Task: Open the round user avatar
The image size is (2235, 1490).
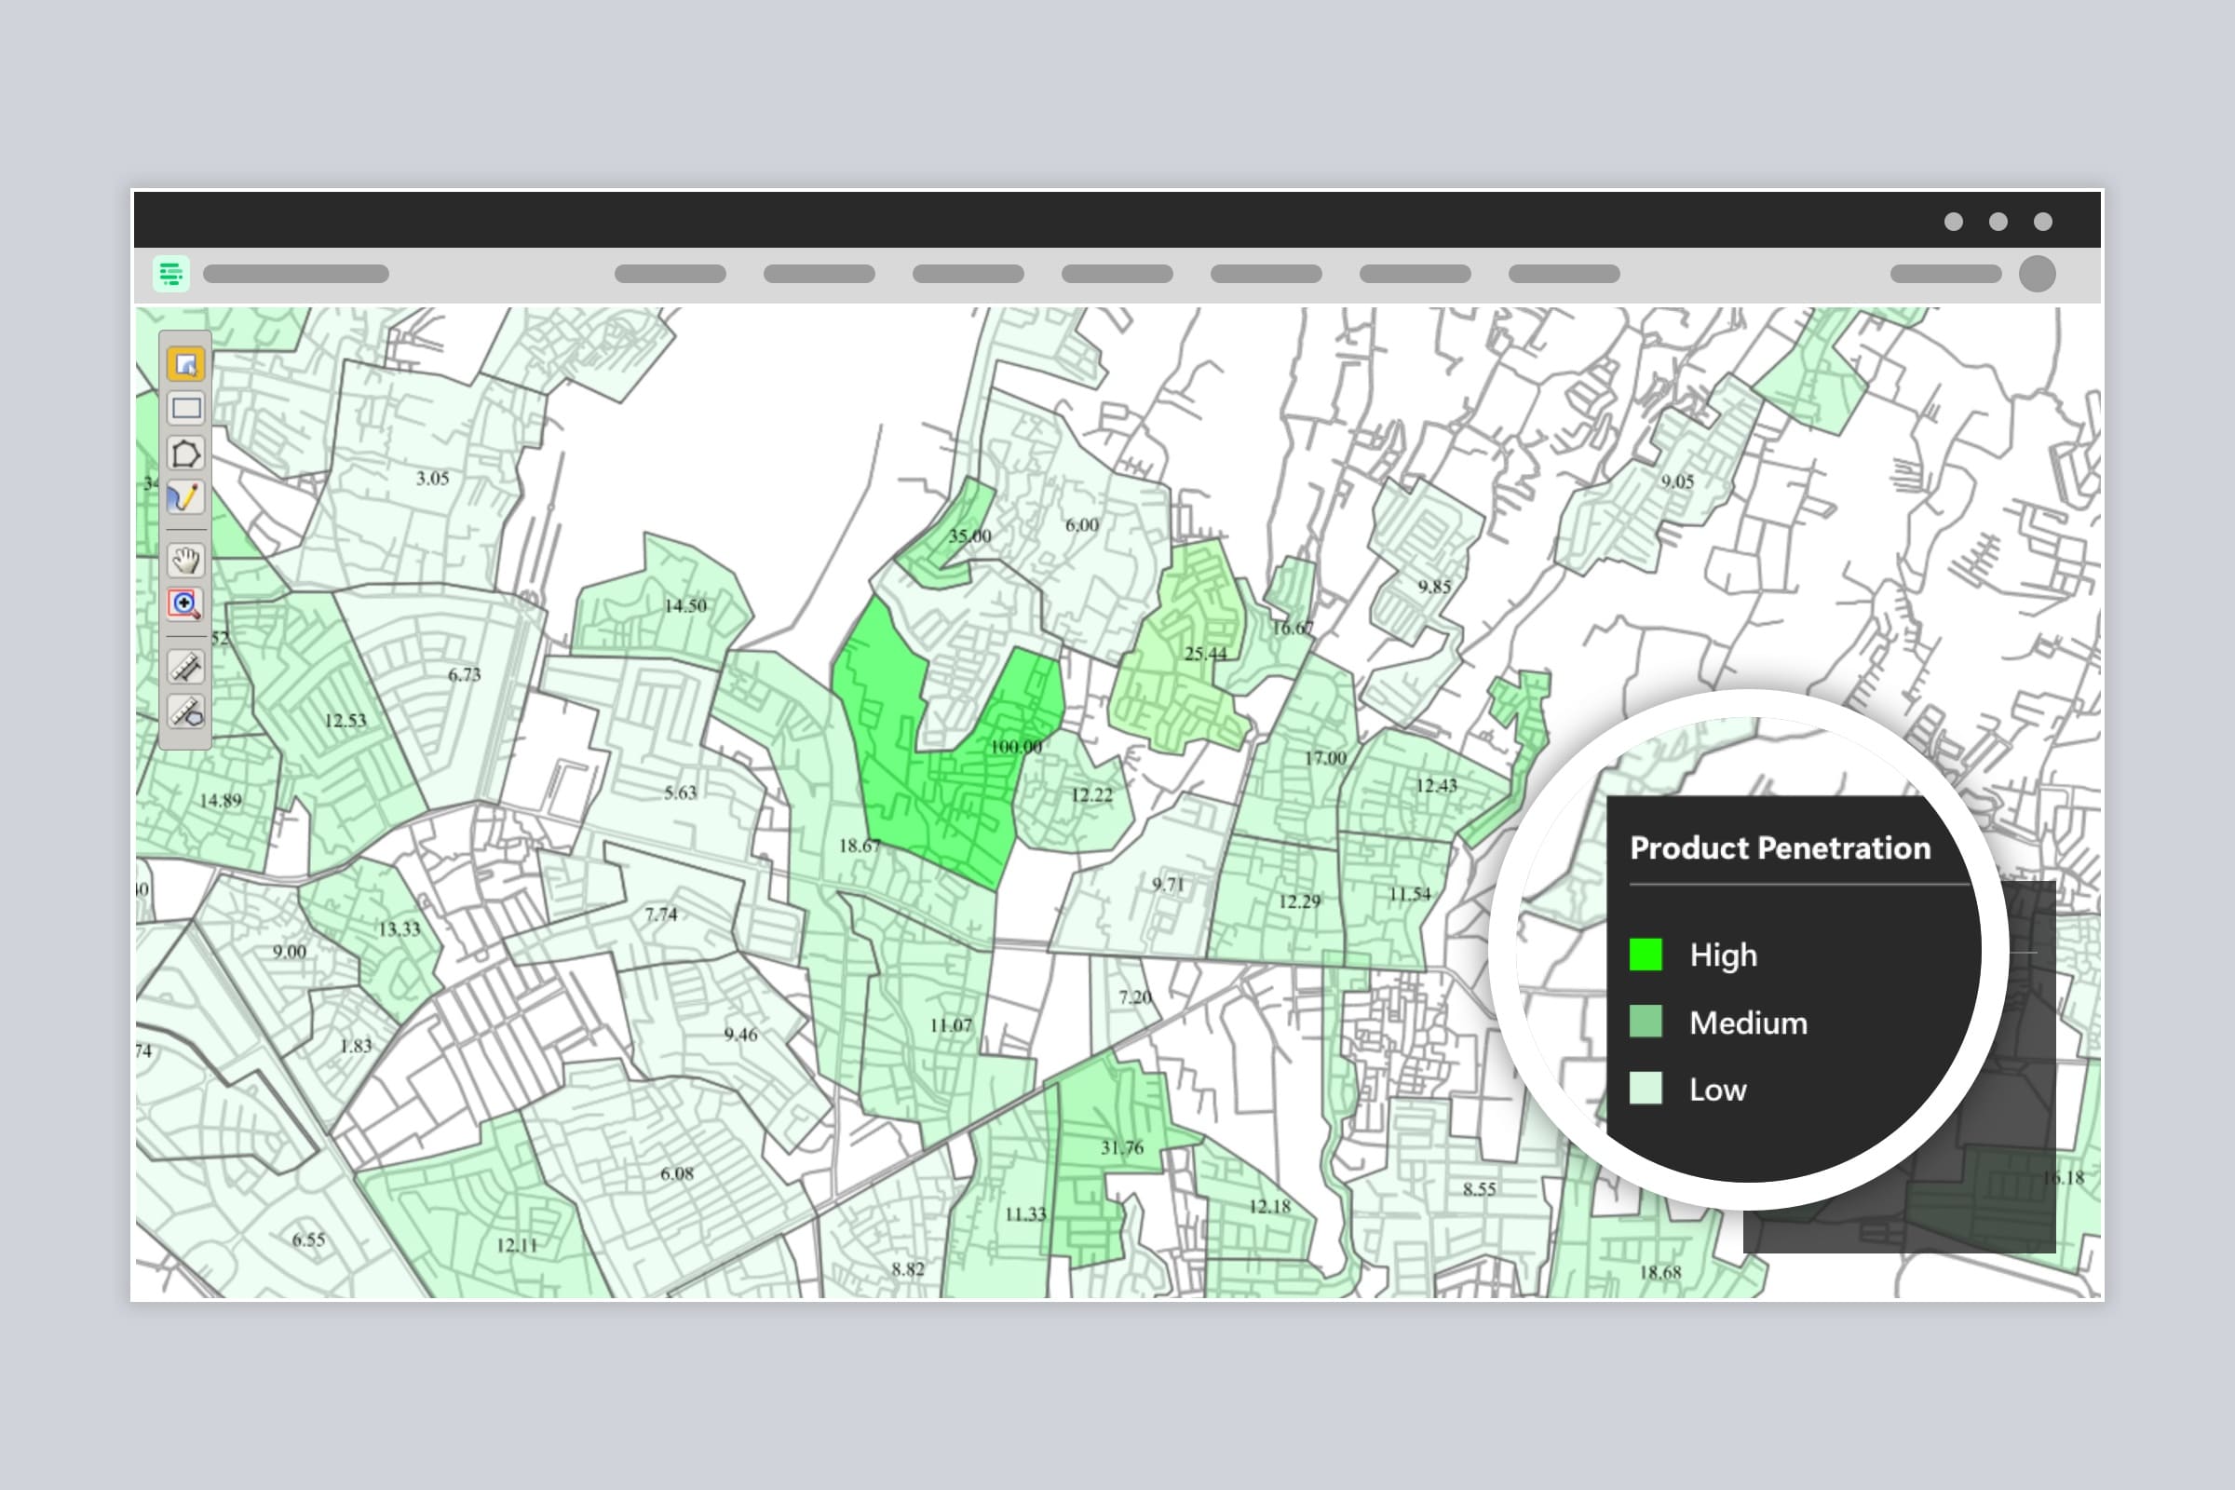Action: pos(2038,274)
